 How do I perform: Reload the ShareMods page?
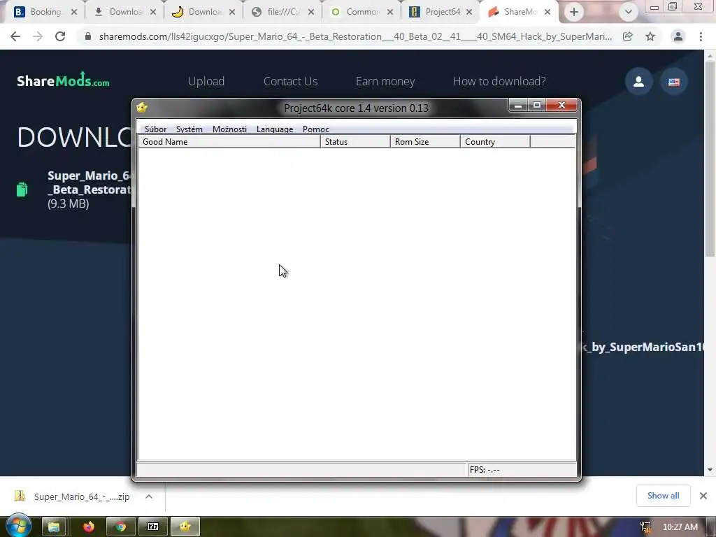60,36
